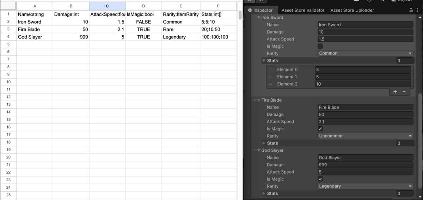Viewport: 423px width, 200px height.
Task: Expand the Stats foldout under Fire Blade
Action: tap(264, 143)
